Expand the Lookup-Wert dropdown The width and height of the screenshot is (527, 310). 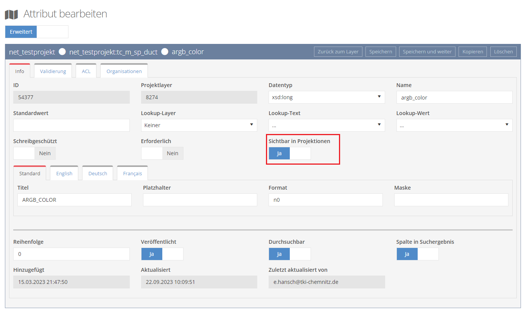tap(454, 125)
